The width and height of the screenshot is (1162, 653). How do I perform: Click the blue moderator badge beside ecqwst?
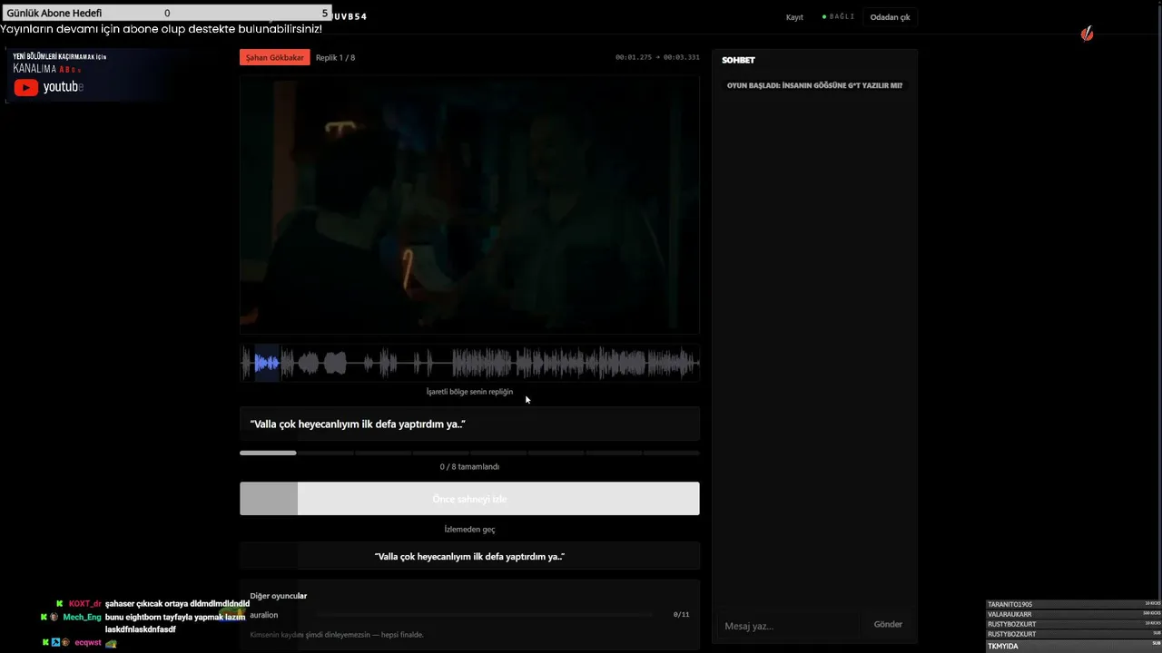click(55, 642)
